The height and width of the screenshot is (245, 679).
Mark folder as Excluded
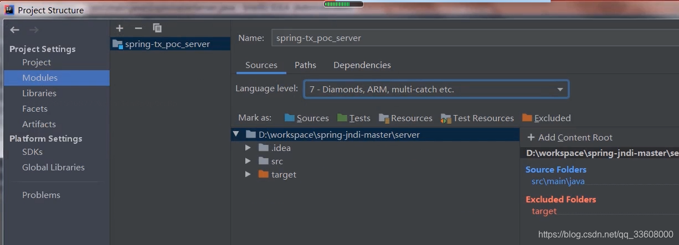point(546,118)
